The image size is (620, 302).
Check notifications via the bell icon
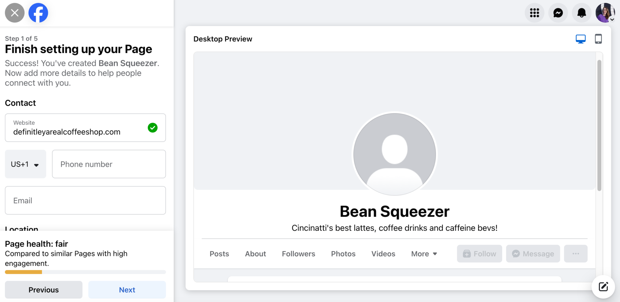click(582, 13)
